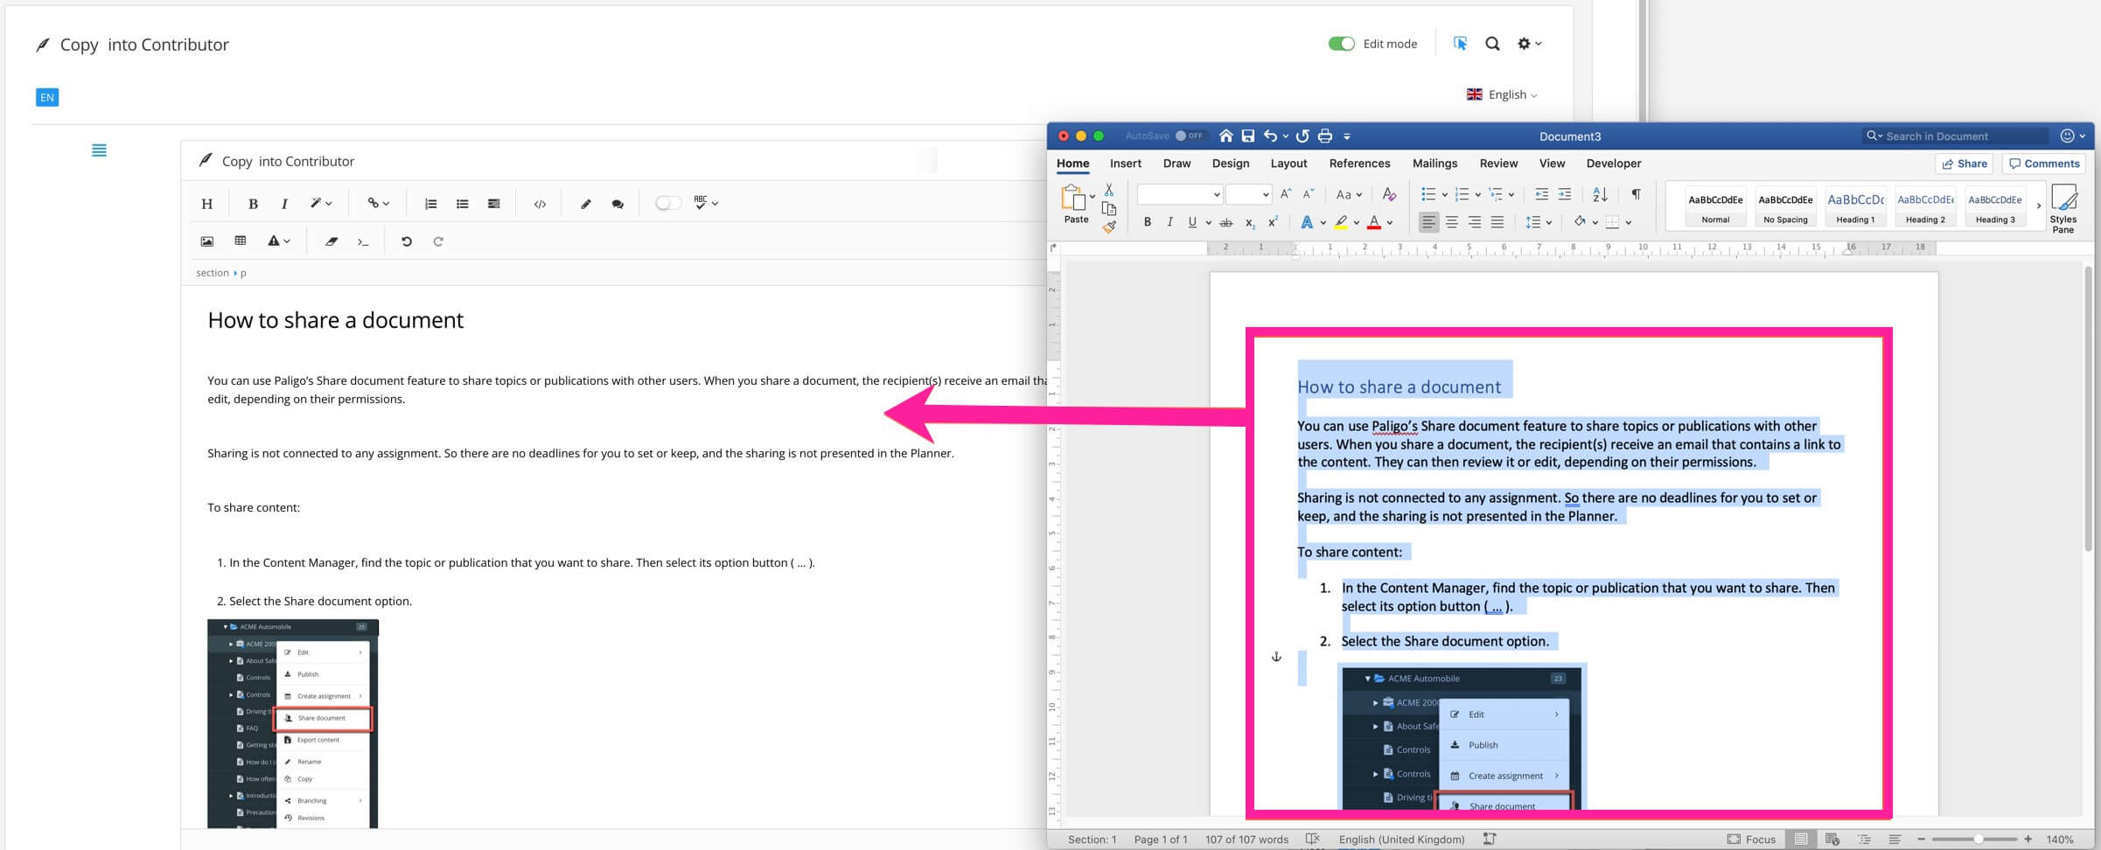Click Increase Indent icon in Word ribbon

[1565, 194]
